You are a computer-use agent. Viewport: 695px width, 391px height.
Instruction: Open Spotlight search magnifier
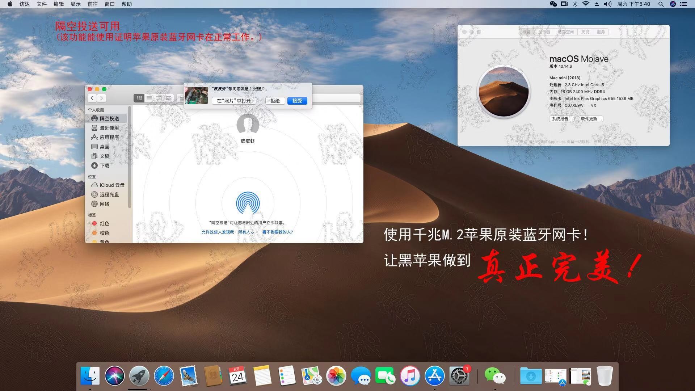[661, 4]
